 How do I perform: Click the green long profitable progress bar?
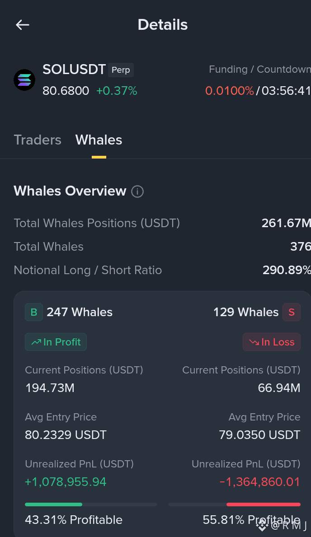tap(91, 504)
